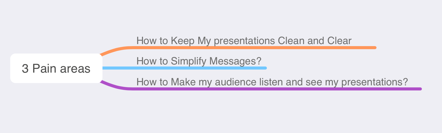Click the right end of the purple branch line
The width and height of the screenshot is (442, 133).
click(x=420, y=89)
